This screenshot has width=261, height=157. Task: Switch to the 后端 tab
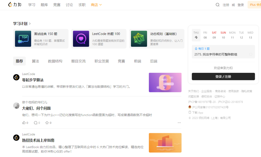coord(154,61)
